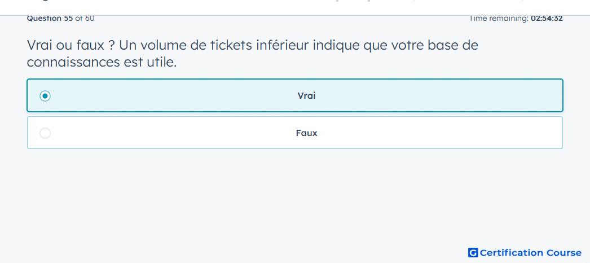Click the Faux answer label text
This screenshot has height=263, width=590.
(306, 133)
